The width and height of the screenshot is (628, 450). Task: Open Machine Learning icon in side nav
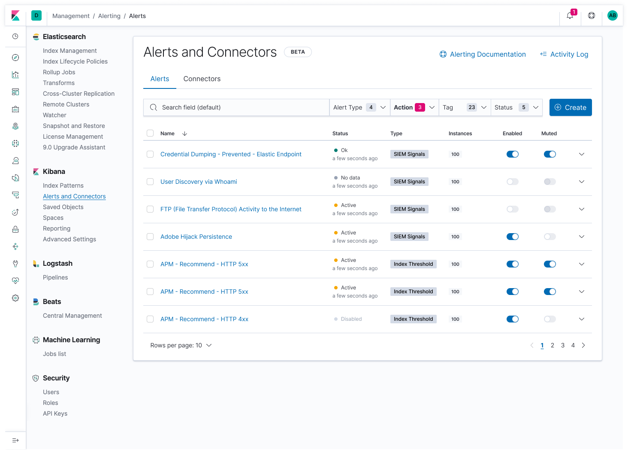pyautogui.click(x=15, y=143)
